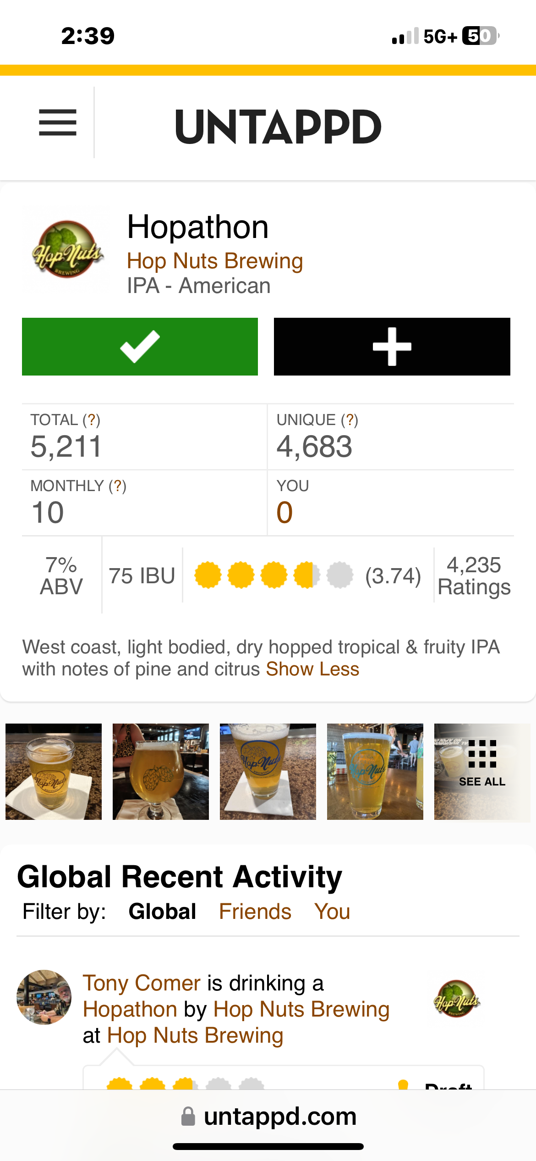
Task: Open the first beer photo thumbnail
Action: [54, 771]
